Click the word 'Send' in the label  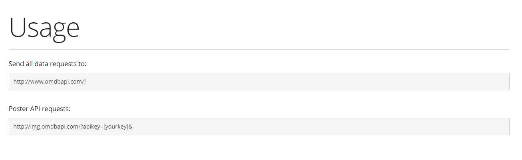[16, 64]
